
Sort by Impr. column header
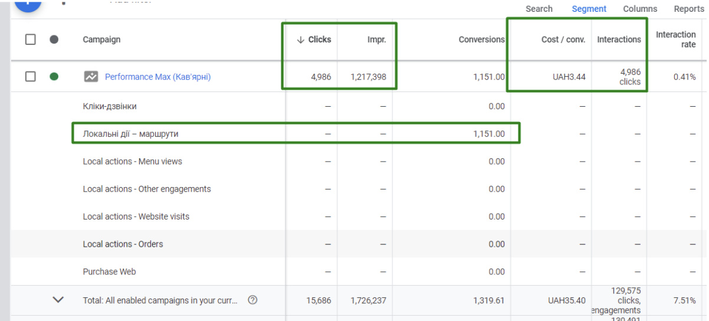pos(376,40)
